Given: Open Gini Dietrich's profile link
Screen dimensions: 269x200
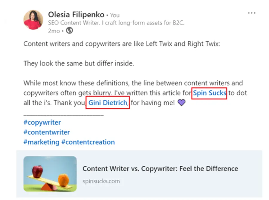Looking at the screenshot, I should pos(107,103).
